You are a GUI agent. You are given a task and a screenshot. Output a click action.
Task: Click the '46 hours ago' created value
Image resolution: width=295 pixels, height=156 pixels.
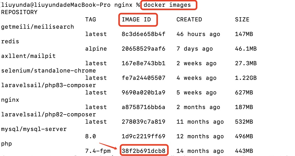pyautogui.click(x=198, y=34)
